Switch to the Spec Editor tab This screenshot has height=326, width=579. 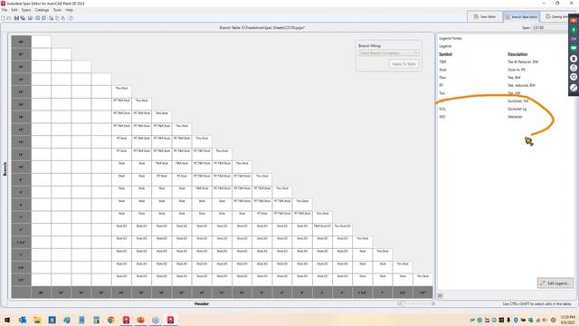485,16
